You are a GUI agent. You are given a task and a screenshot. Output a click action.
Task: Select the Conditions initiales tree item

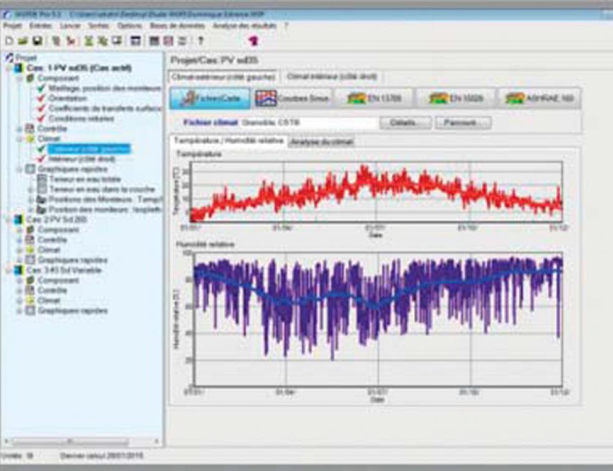click(x=74, y=119)
